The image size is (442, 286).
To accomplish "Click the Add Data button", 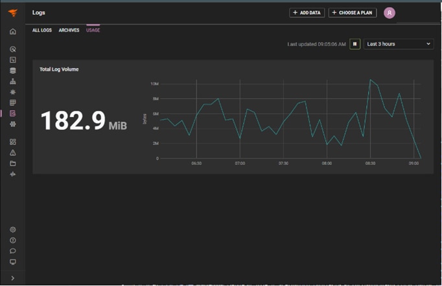I will (x=307, y=13).
